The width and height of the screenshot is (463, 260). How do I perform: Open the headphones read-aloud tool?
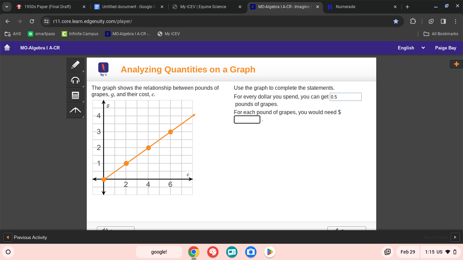[75, 80]
